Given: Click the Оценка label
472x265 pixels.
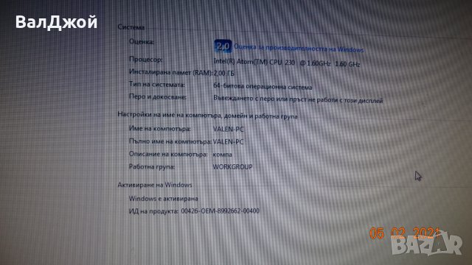Looking at the screenshot, I should [x=142, y=41].
